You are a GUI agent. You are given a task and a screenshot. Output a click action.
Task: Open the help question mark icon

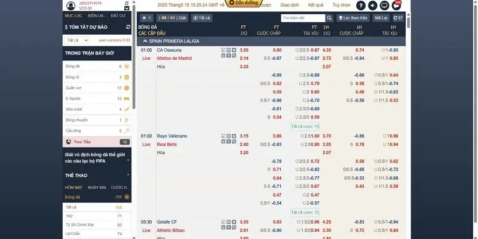coord(361,5)
